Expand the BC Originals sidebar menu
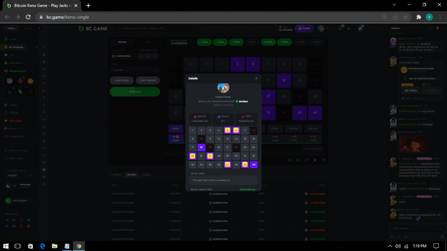The height and width of the screenshot is (251, 447). pyautogui.click(x=37, y=47)
